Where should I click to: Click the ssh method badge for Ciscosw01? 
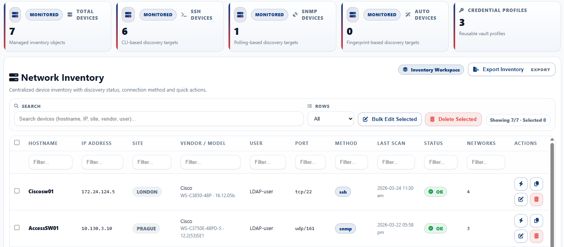coord(343,192)
